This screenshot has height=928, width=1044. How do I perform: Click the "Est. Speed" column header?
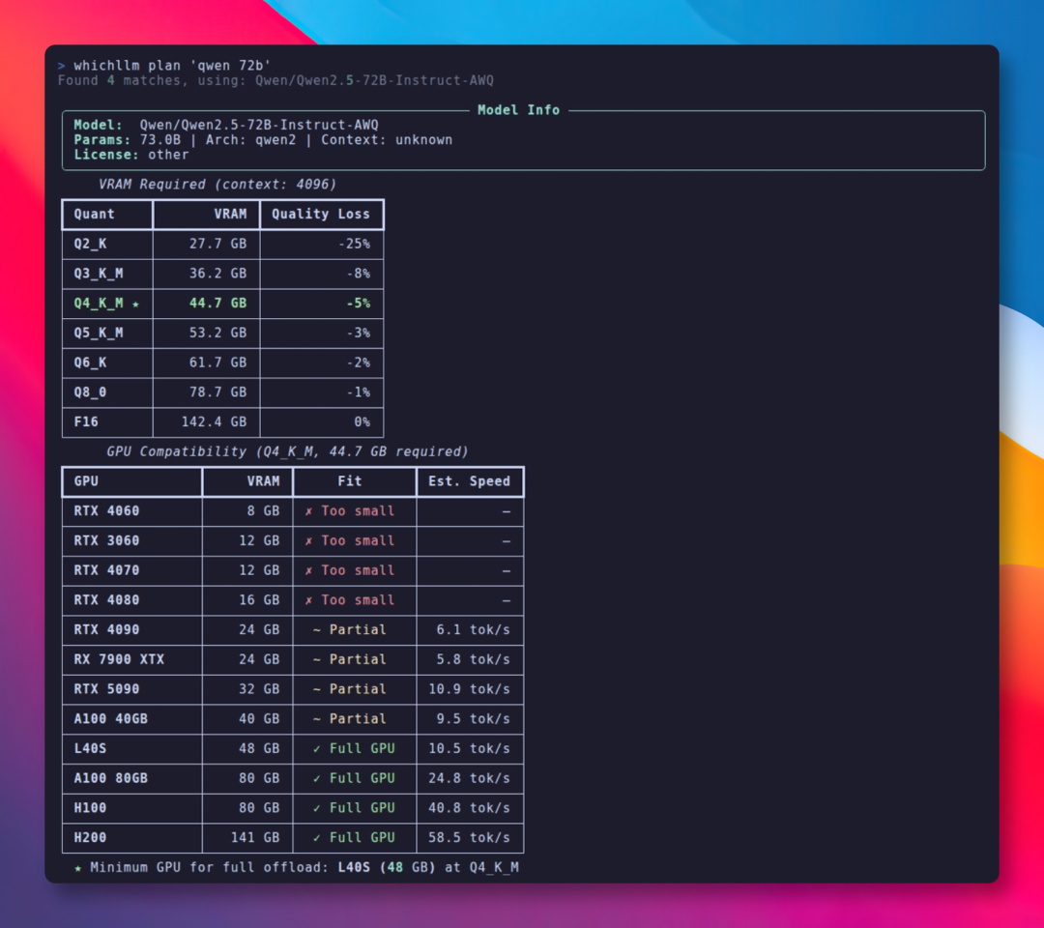coord(469,481)
